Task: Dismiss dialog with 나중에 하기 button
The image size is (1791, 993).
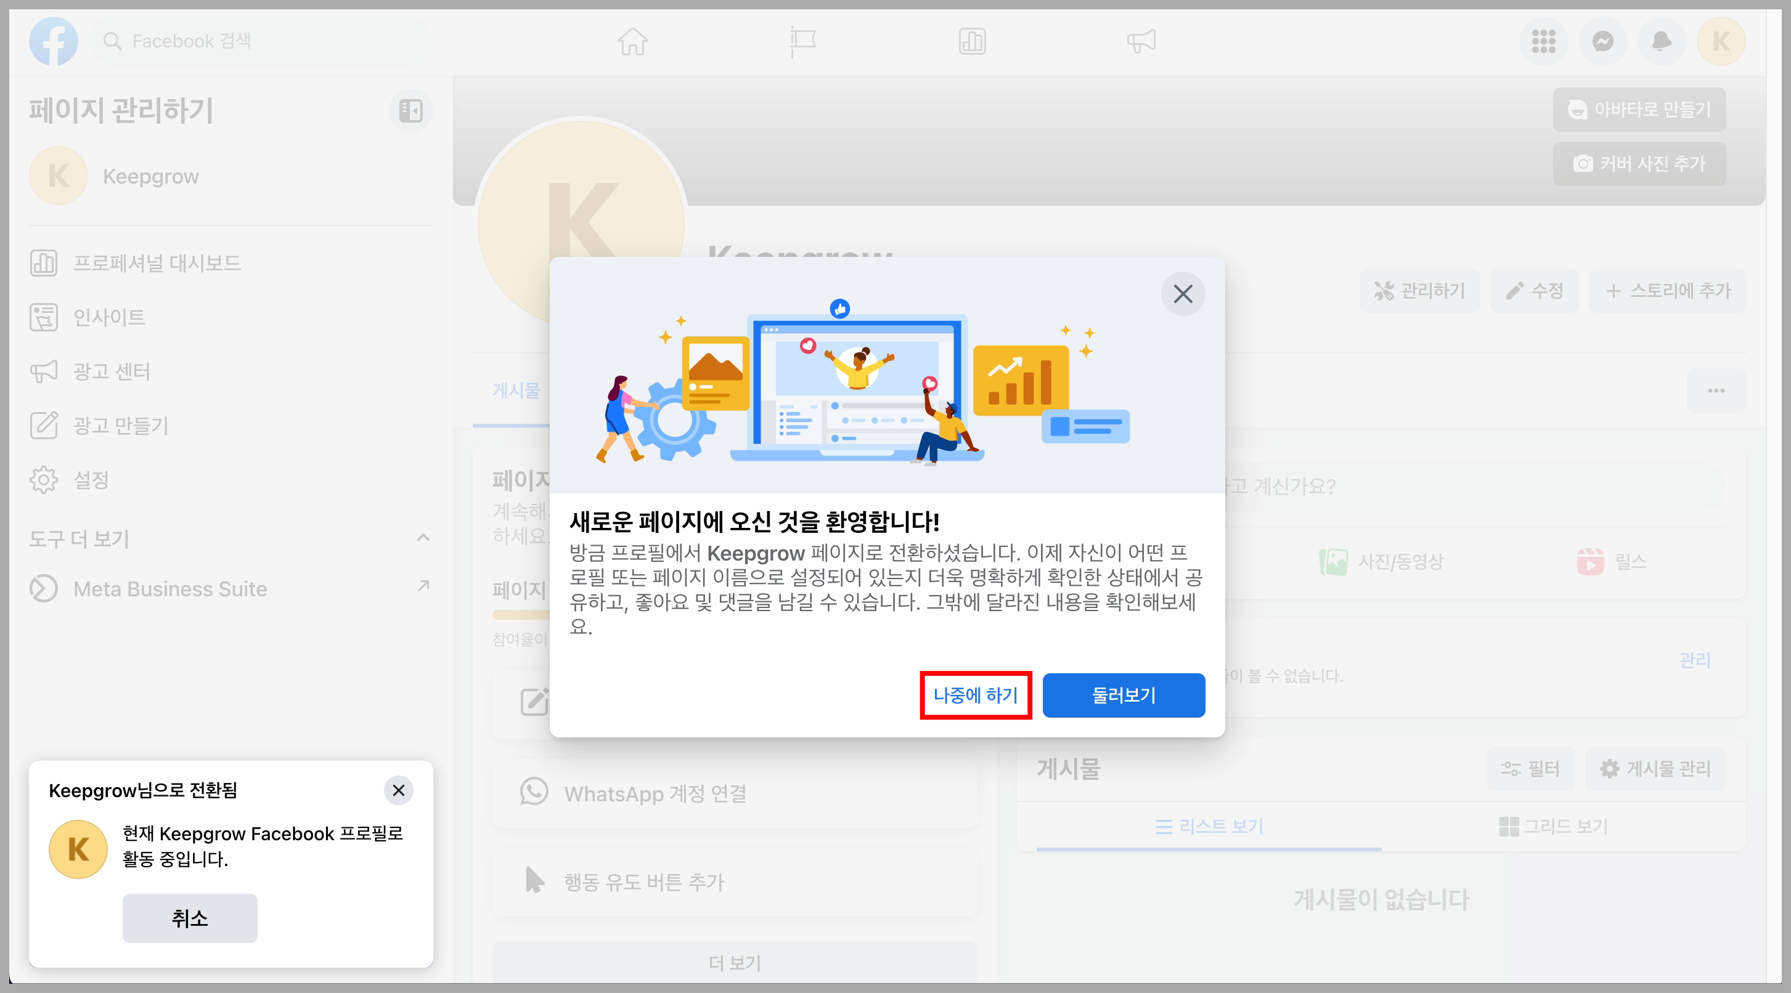Action: [x=976, y=695]
